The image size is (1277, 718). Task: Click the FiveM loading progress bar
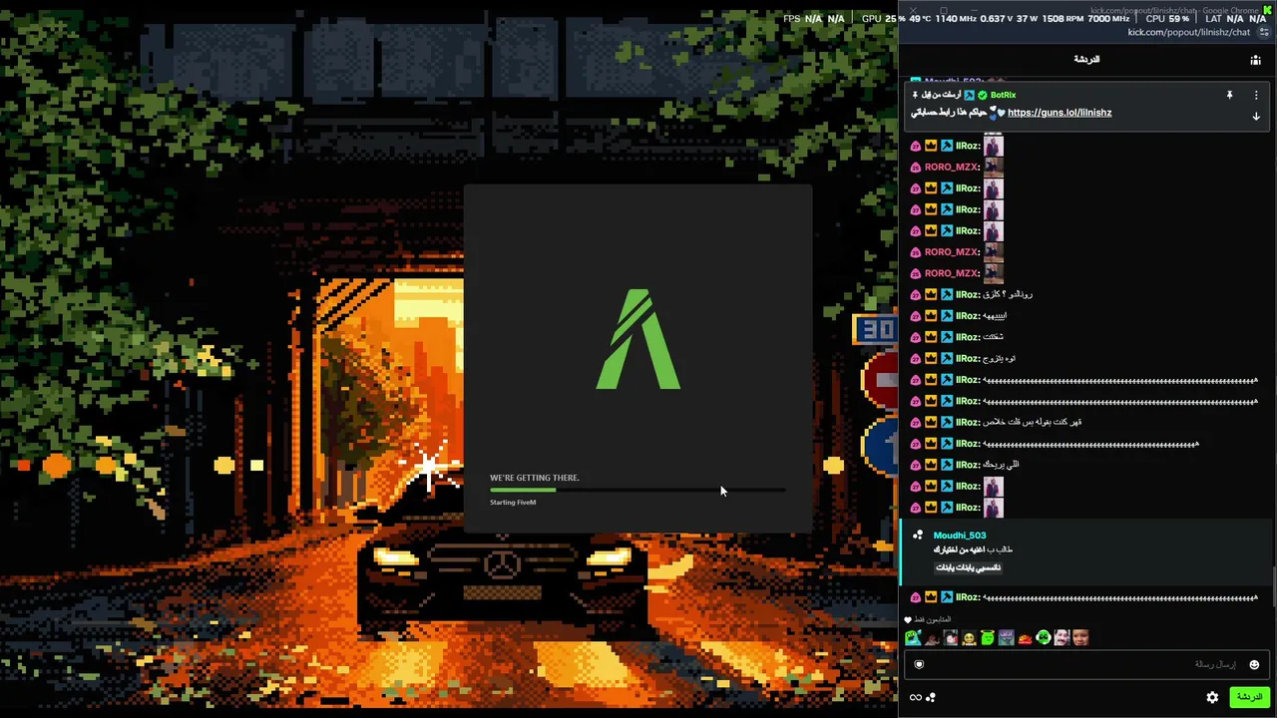pyautogui.click(x=638, y=490)
